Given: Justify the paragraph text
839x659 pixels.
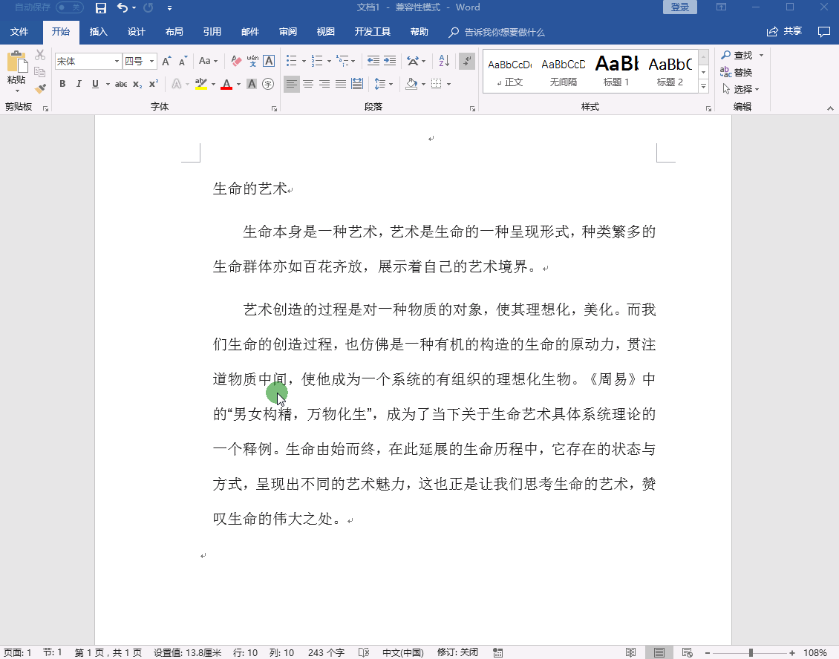Looking at the screenshot, I should tap(341, 84).
